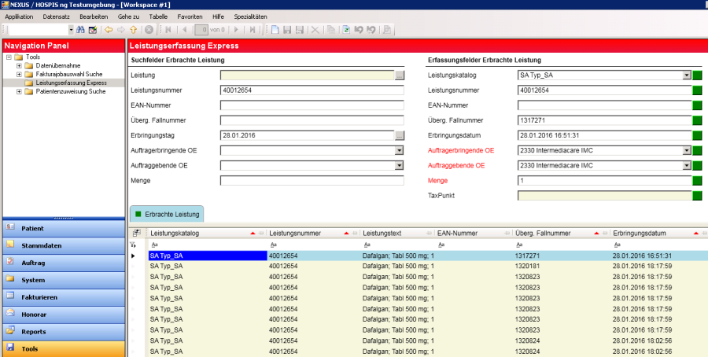708x357 pixels.
Task: Select the Erbrachte Leistung tab
Action: point(168,213)
